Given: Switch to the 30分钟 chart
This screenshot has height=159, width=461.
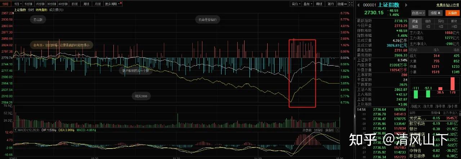Looking at the screenshot, I should (52, 4).
